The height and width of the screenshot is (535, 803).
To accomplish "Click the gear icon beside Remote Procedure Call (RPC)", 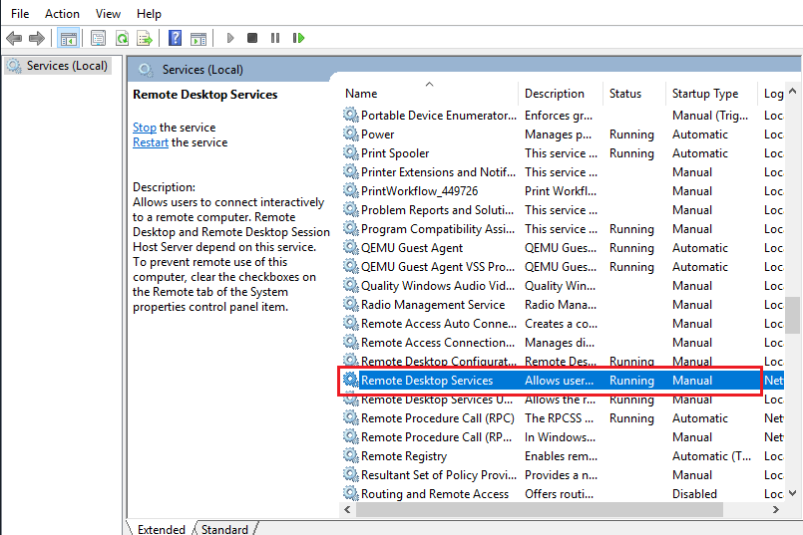I will point(350,417).
